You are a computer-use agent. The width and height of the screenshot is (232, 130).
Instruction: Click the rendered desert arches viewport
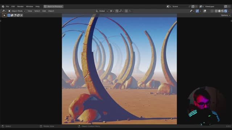(119, 69)
